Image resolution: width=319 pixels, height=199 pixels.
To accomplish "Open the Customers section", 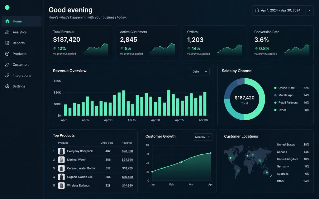I will 21,65.
